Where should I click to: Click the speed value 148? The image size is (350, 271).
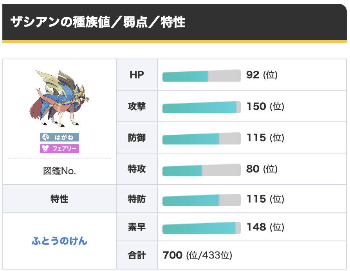(x=256, y=227)
